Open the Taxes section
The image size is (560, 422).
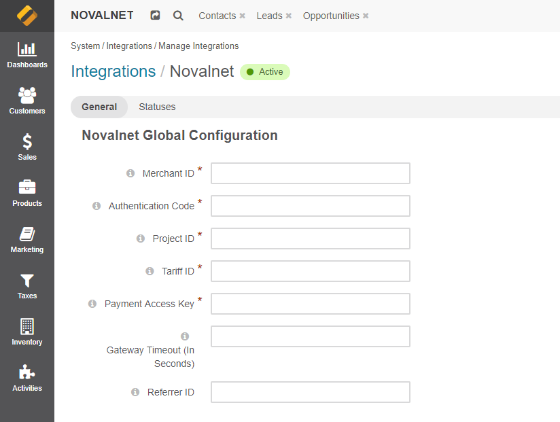point(27,285)
